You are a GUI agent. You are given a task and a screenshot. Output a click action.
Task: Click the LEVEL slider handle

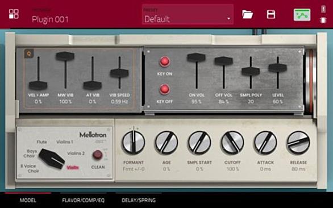coord(277,68)
